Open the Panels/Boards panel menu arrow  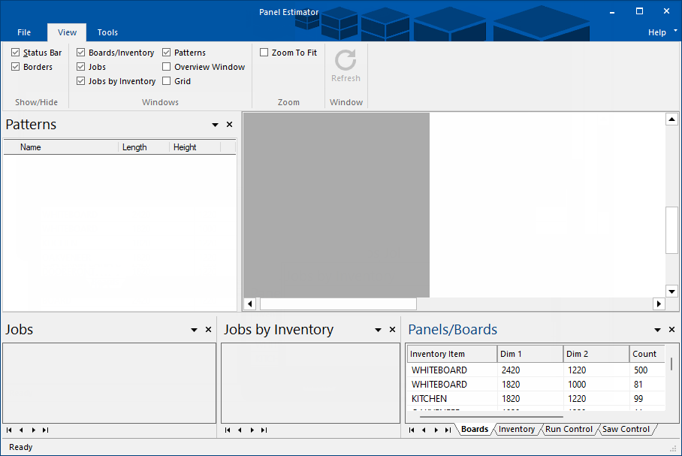tap(657, 329)
